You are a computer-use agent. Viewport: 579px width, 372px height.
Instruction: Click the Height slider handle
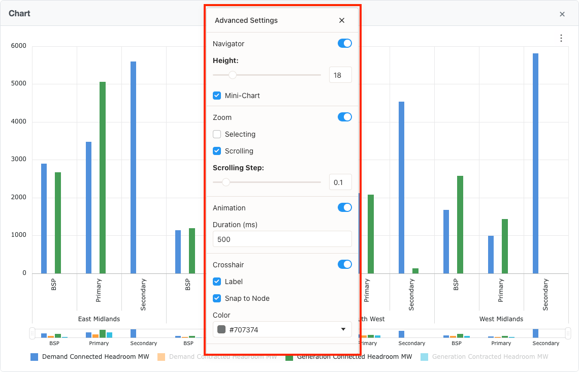click(x=233, y=75)
